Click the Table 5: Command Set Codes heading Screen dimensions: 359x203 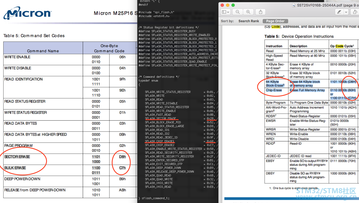click(34, 36)
